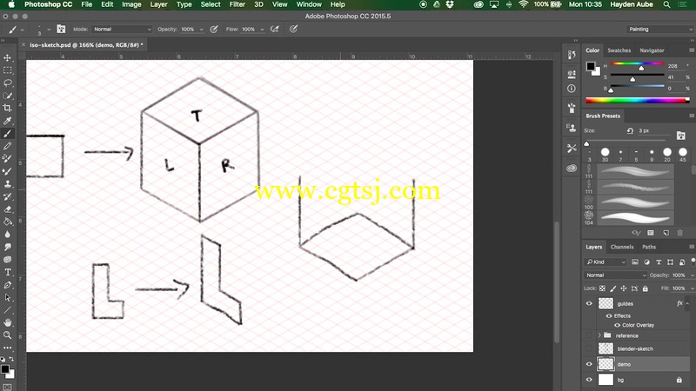Select the Zoom tool
Screen dimensions: 696x391
pos(8,335)
